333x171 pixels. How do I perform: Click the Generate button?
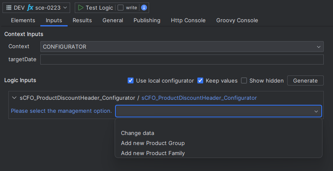tap(305, 80)
